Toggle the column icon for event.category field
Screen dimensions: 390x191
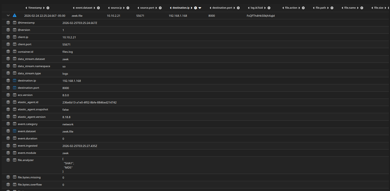[x=14, y=124]
